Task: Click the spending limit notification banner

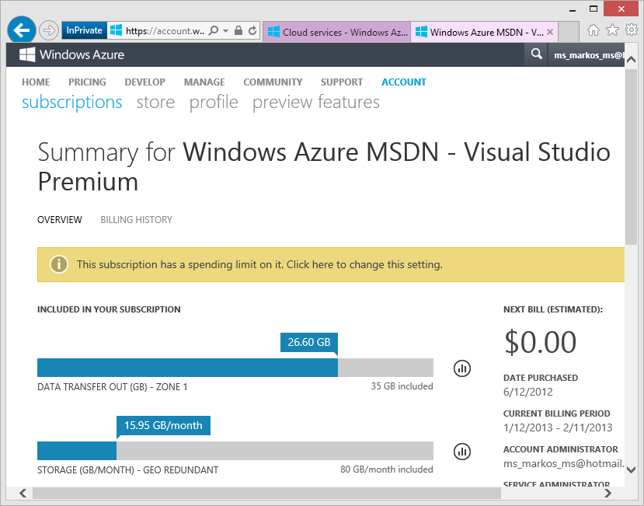Action: point(330,264)
